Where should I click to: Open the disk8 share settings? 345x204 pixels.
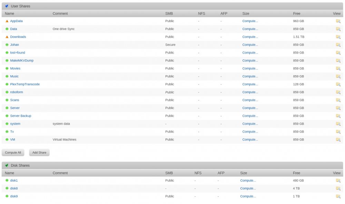point(14,188)
